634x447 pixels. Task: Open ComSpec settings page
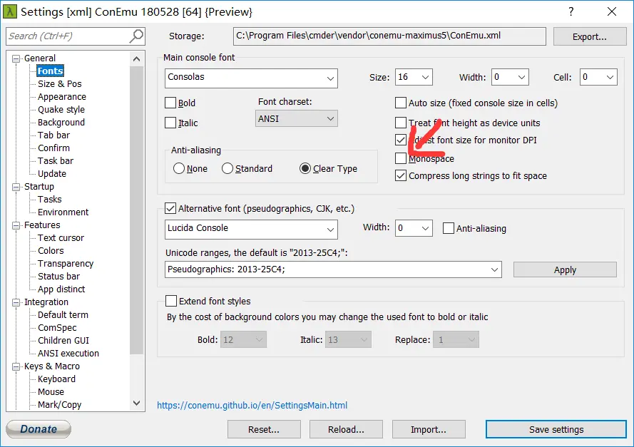[x=57, y=327]
